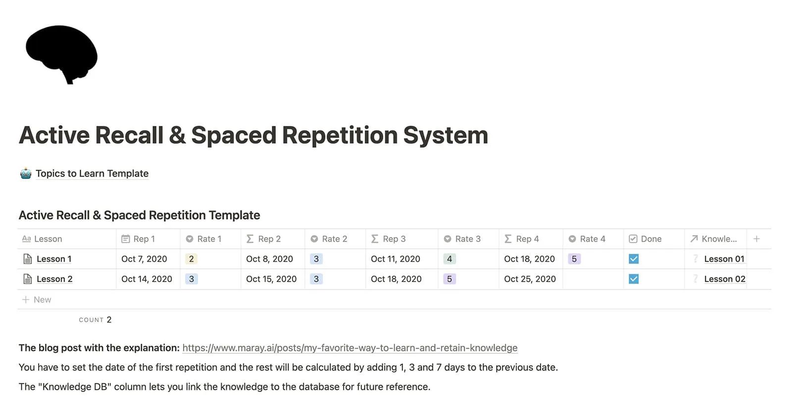Screen dimensions: 792x408
Task: Click the page icon next to Lesson 1
Action: [x=28, y=258]
